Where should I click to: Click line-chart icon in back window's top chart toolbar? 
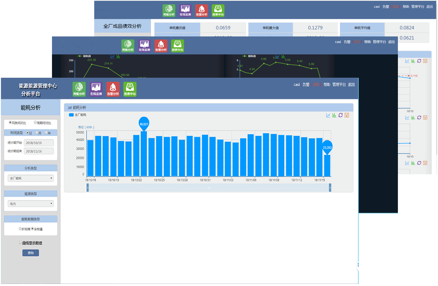(x=407, y=61)
